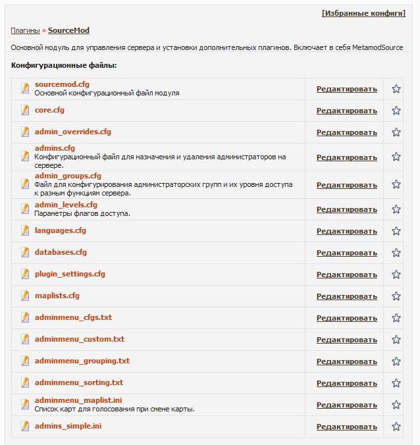Image resolution: width=420 pixels, height=445 pixels.
Task: Click the file icon beside admins_simple.ini
Action: point(25,426)
